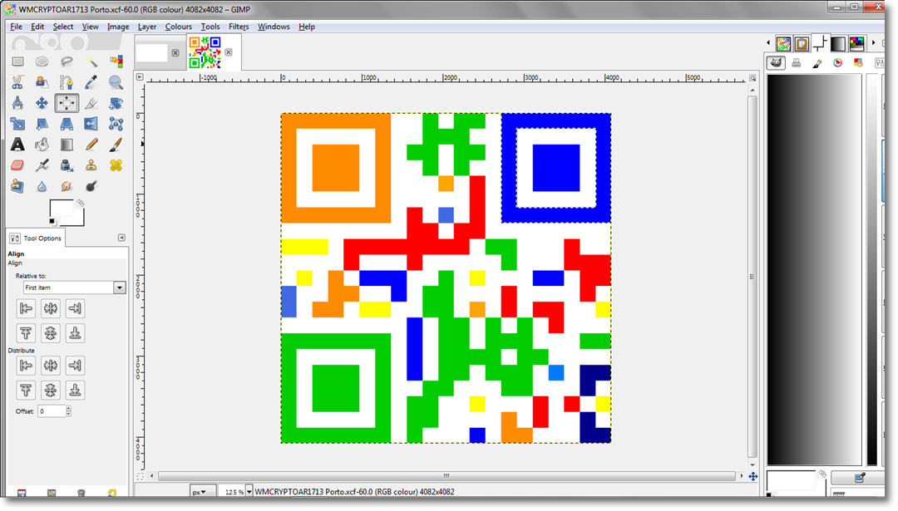This screenshot has height=511, width=898.
Task: Switch to the Patterns dock tab
Action: point(802,43)
